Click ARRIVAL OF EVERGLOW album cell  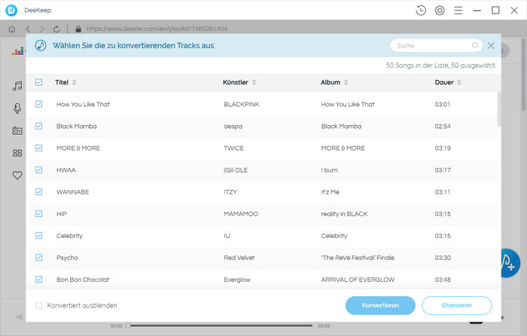[x=358, y=279]
